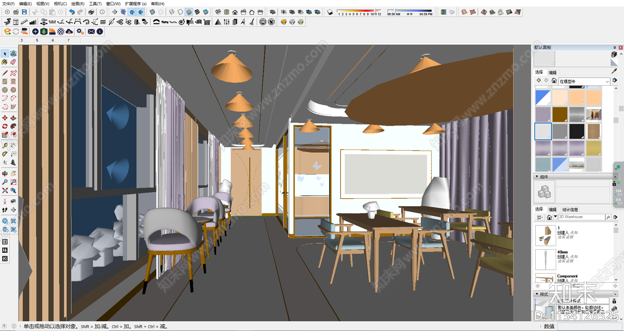
Task: Open Enscape asset library tree icon
Action: pos(44,32)
